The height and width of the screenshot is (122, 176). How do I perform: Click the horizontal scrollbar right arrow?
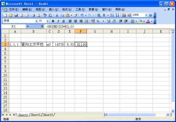tap(168, 115)
